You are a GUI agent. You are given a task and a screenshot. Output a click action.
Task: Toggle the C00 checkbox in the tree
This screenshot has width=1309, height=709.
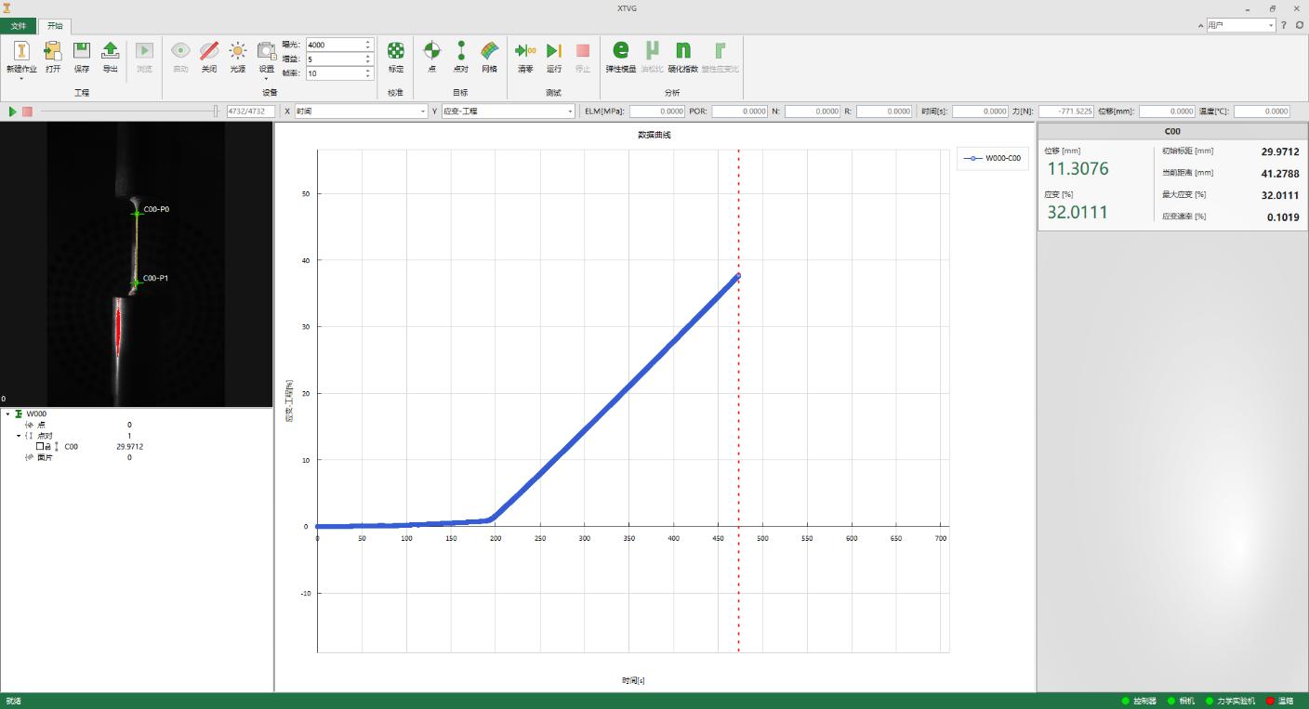40,447
